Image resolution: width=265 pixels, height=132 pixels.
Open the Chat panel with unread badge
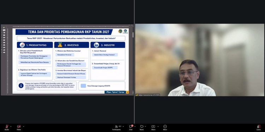coord(131,127)
